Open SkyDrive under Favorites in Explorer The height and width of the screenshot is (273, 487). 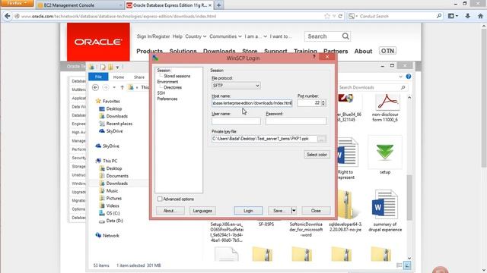(x=114, y=131)
